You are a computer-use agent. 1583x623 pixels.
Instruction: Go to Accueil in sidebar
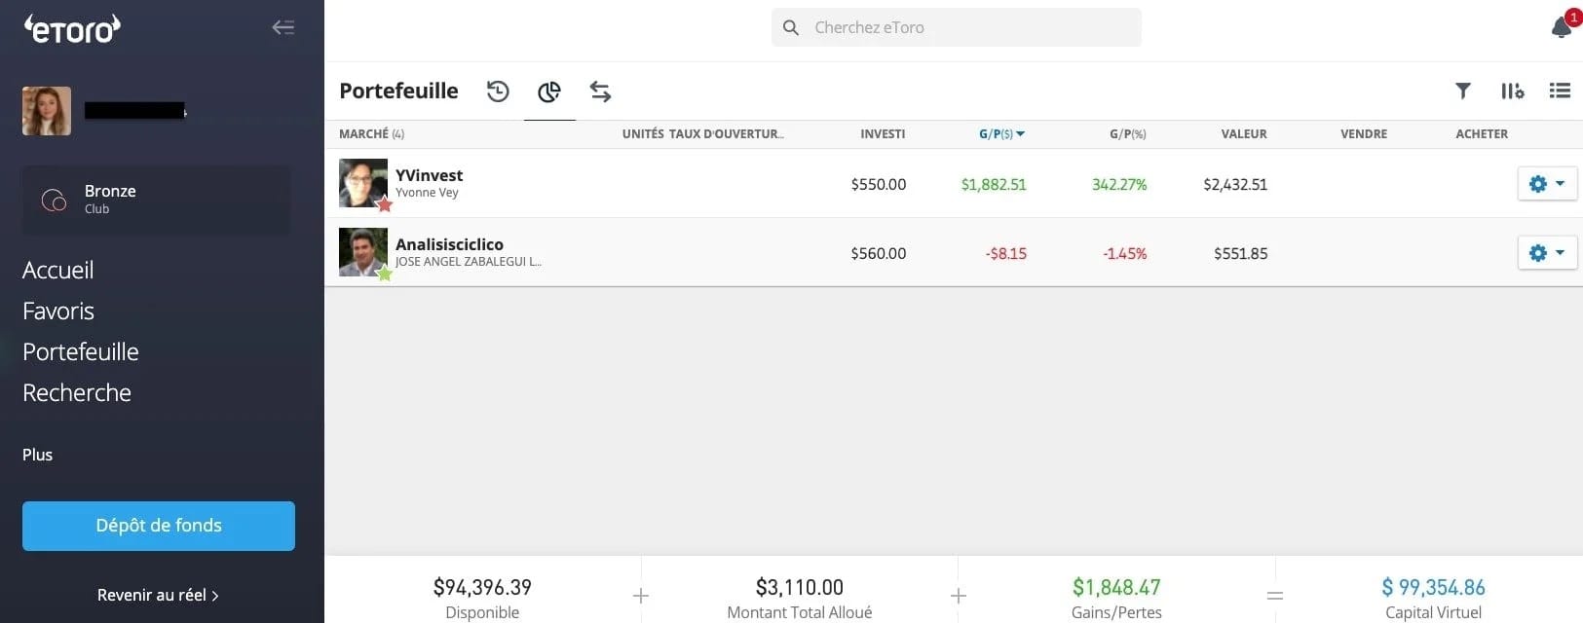(x=58, y=270)
